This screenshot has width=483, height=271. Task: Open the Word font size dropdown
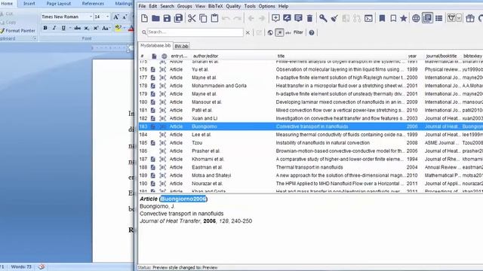pyautogui.click(x=107, y=17)
